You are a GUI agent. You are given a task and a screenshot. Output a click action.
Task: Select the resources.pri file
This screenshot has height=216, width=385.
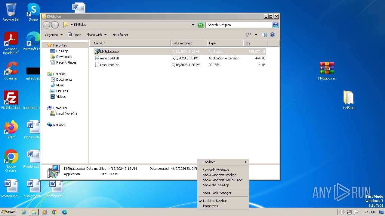point(180,65)
